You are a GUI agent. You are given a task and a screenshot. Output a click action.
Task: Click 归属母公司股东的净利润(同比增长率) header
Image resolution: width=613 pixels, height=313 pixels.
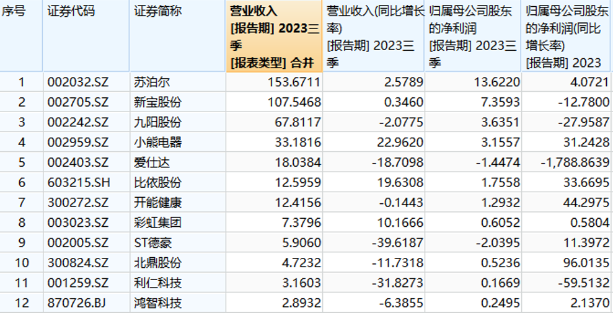(x=567, y=36)
